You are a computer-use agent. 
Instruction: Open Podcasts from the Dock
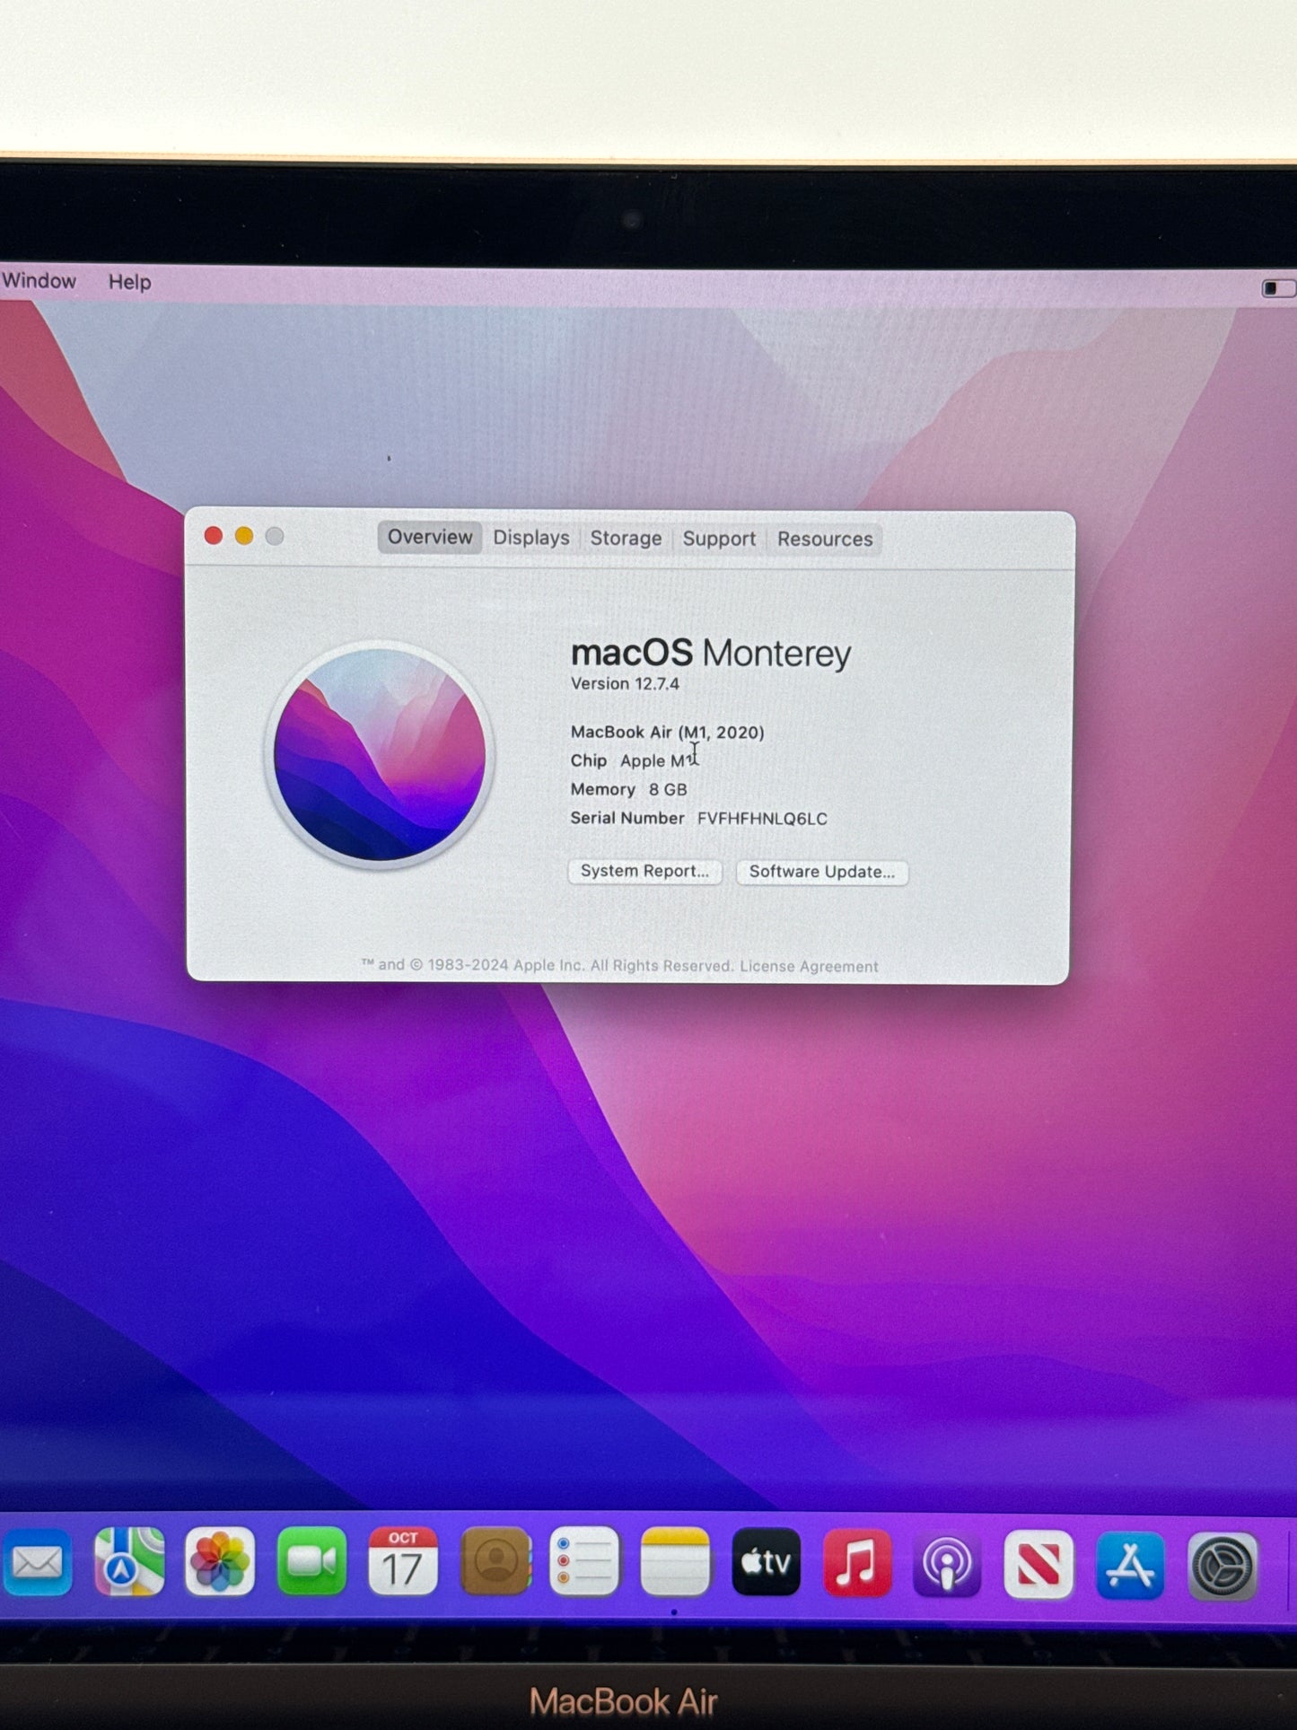(947, 1565)
